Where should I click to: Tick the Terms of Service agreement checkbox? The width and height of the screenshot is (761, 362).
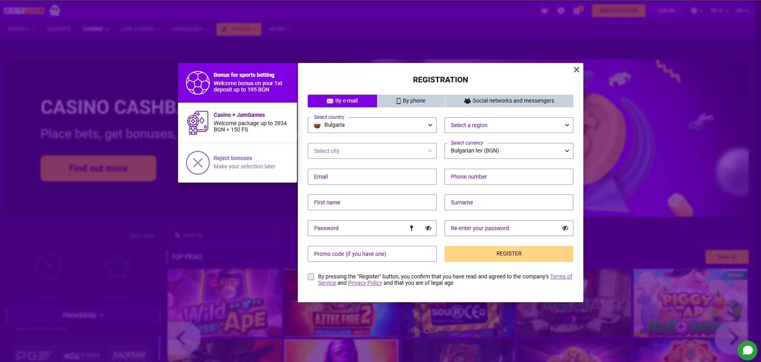[x=311, y=277]
